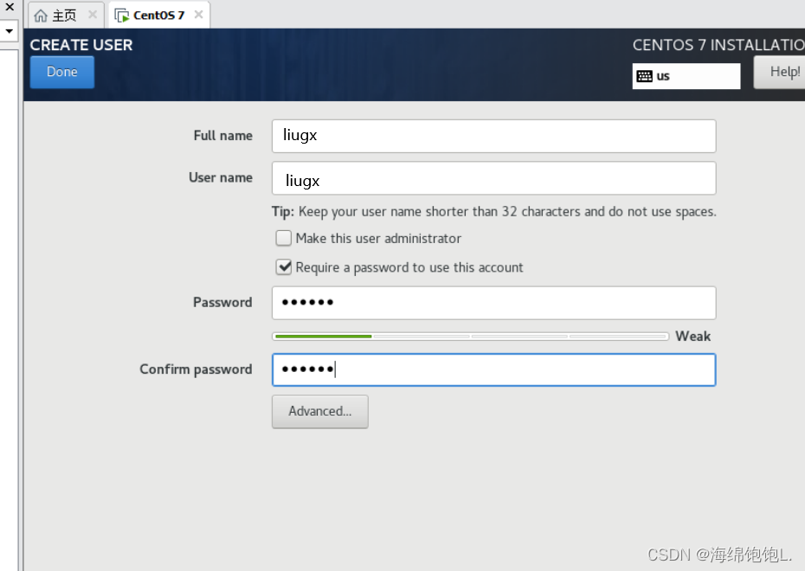Click the CENTOS 7 INSTALLATION title text
Screen dimensions: 805x571
point(718,45)
